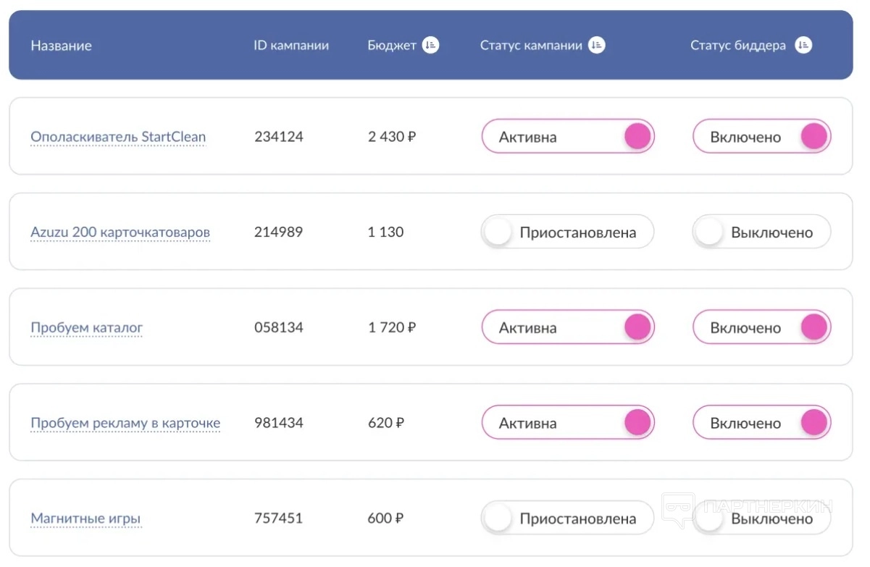The height and width of the screenshot is (567, 870).
Task: Sort by budget using the Бюджет sort icon
Action: pyautogui.click(x=430, y=46)
